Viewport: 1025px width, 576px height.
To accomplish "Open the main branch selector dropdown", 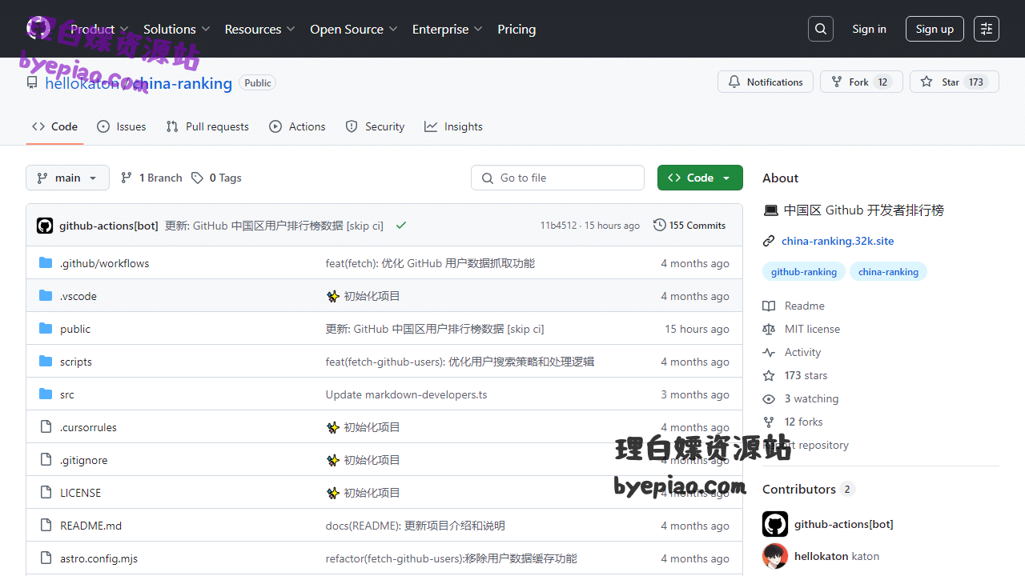I will 67,178.
